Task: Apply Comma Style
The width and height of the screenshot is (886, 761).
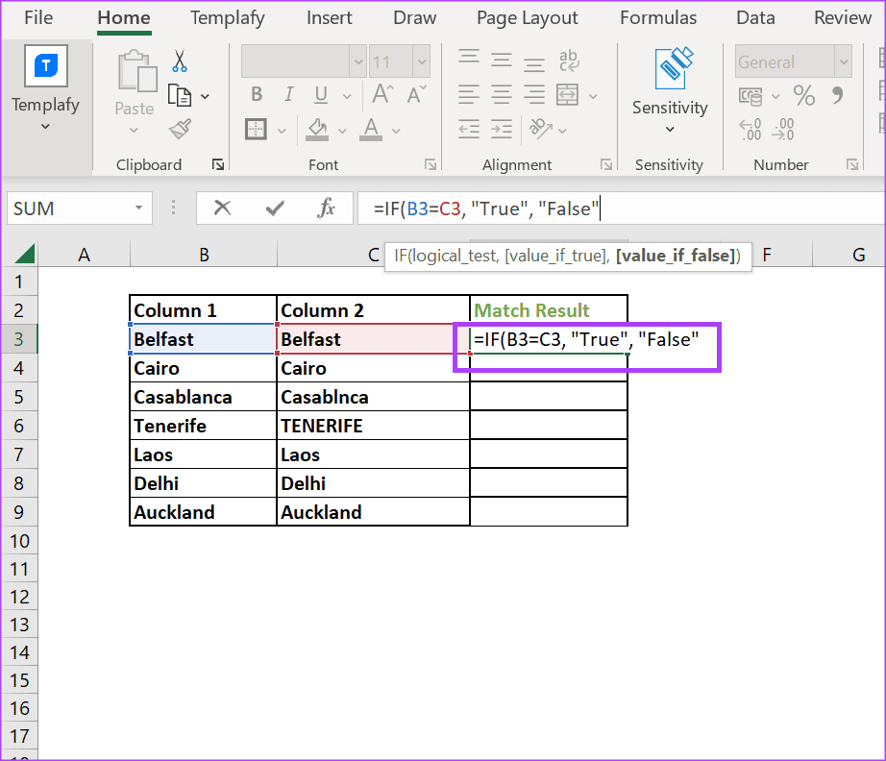Action: point(837,95)
